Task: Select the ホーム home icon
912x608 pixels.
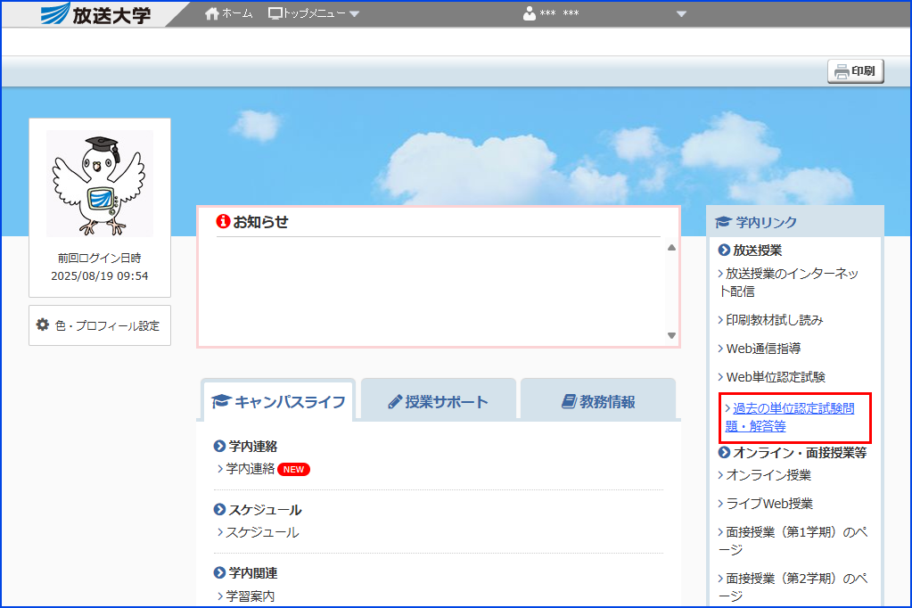Action: [210, 13]
